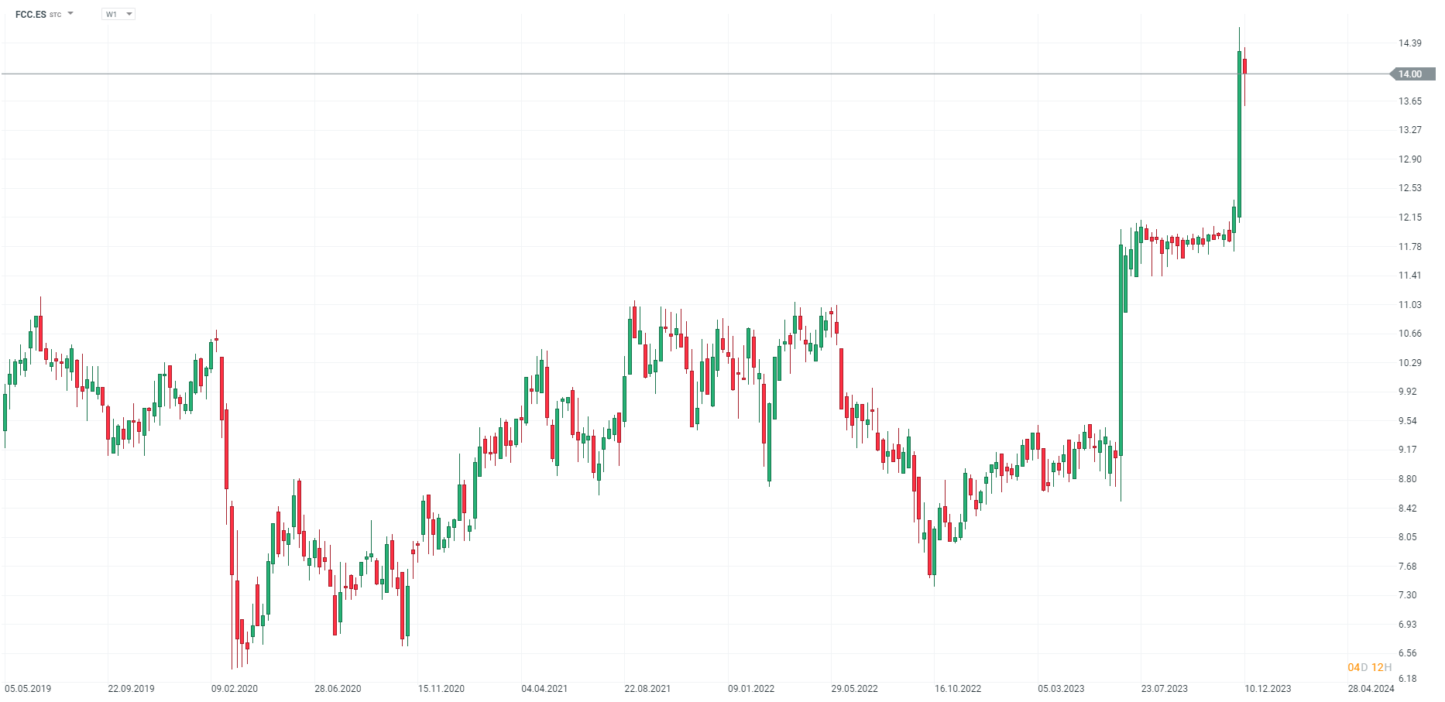Click the 04D 12H candle countdown timer

(x=1369, y=667)
